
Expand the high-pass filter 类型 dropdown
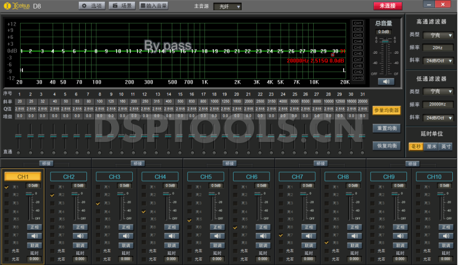pyautogui.click(x=438, y=35)
